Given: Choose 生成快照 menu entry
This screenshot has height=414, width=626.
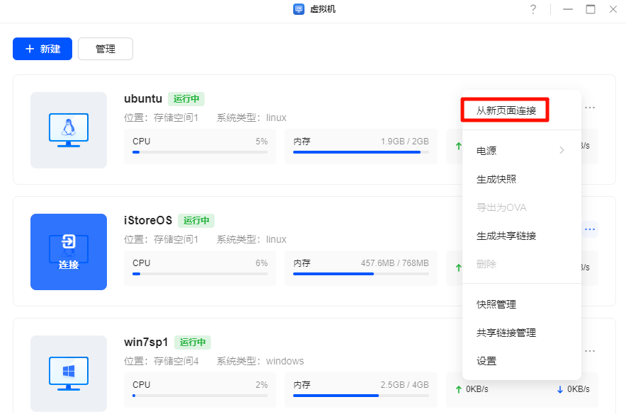Looking at the screenshot, I should point(496,179).
